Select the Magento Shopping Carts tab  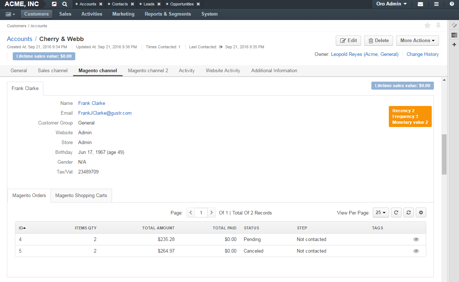point(81,195)
